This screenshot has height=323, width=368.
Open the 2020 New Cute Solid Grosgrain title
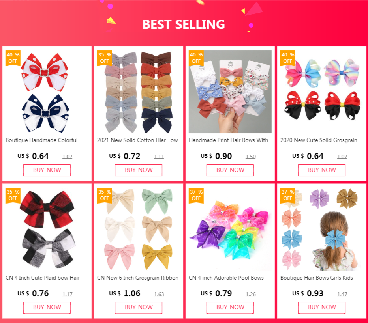(319, 140)
